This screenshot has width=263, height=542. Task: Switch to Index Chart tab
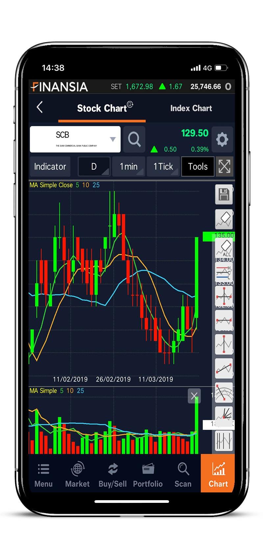point(191,108)
